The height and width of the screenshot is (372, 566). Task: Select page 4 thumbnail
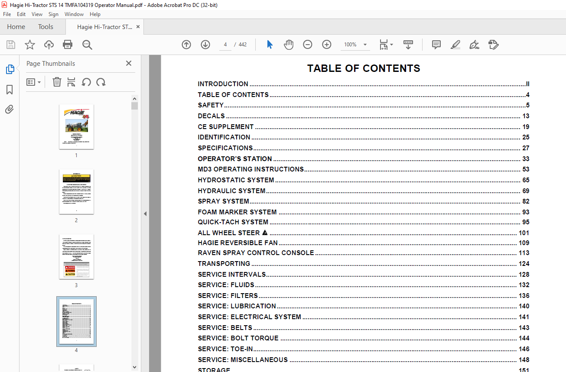pyautogui.click(x=76, y=321)
